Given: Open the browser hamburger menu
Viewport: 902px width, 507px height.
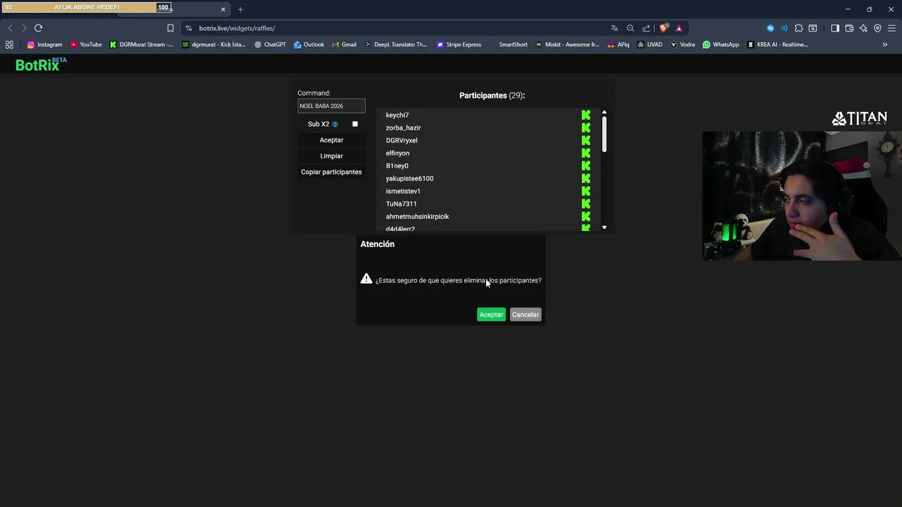Looking at the screenshot, I should 891,28.
